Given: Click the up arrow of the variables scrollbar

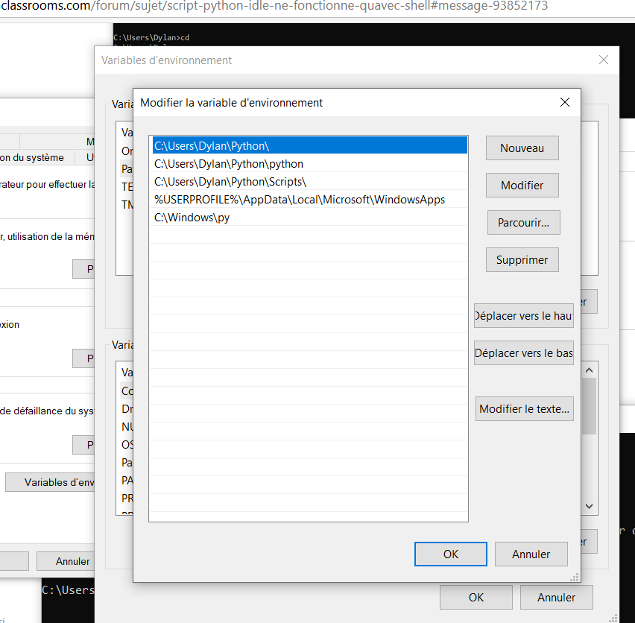Looking at the screenshot, I should pos(588,368).
